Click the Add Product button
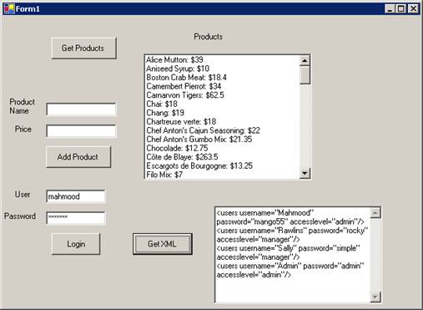The width and height of the screenshot is (423, 310). pos(78,157)
